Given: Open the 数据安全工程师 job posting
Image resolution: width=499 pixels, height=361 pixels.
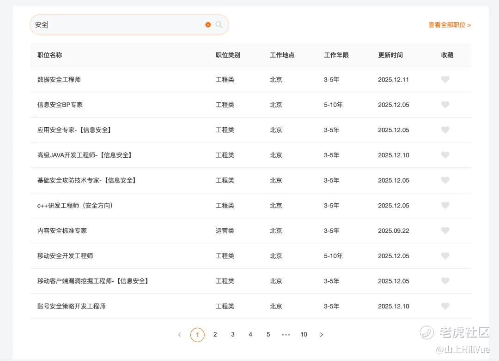Looking at the screenshot, I should click(x=59, y=79).
